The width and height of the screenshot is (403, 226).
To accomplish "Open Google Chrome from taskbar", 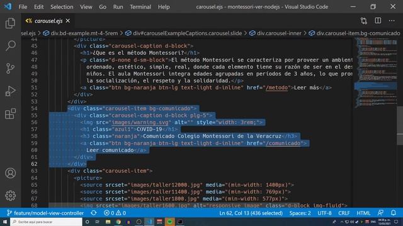I will pyautogui.click(x=118, y=222).
